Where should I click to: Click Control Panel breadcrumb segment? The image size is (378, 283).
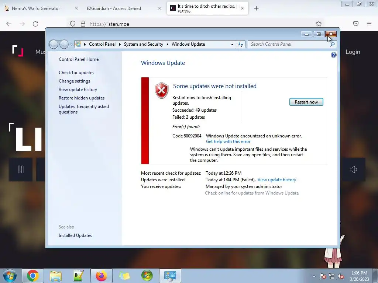(x=102, y=44)
